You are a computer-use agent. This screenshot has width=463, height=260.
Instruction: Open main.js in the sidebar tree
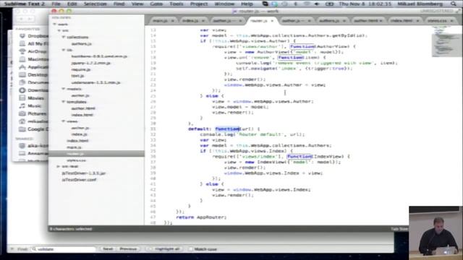74,147
